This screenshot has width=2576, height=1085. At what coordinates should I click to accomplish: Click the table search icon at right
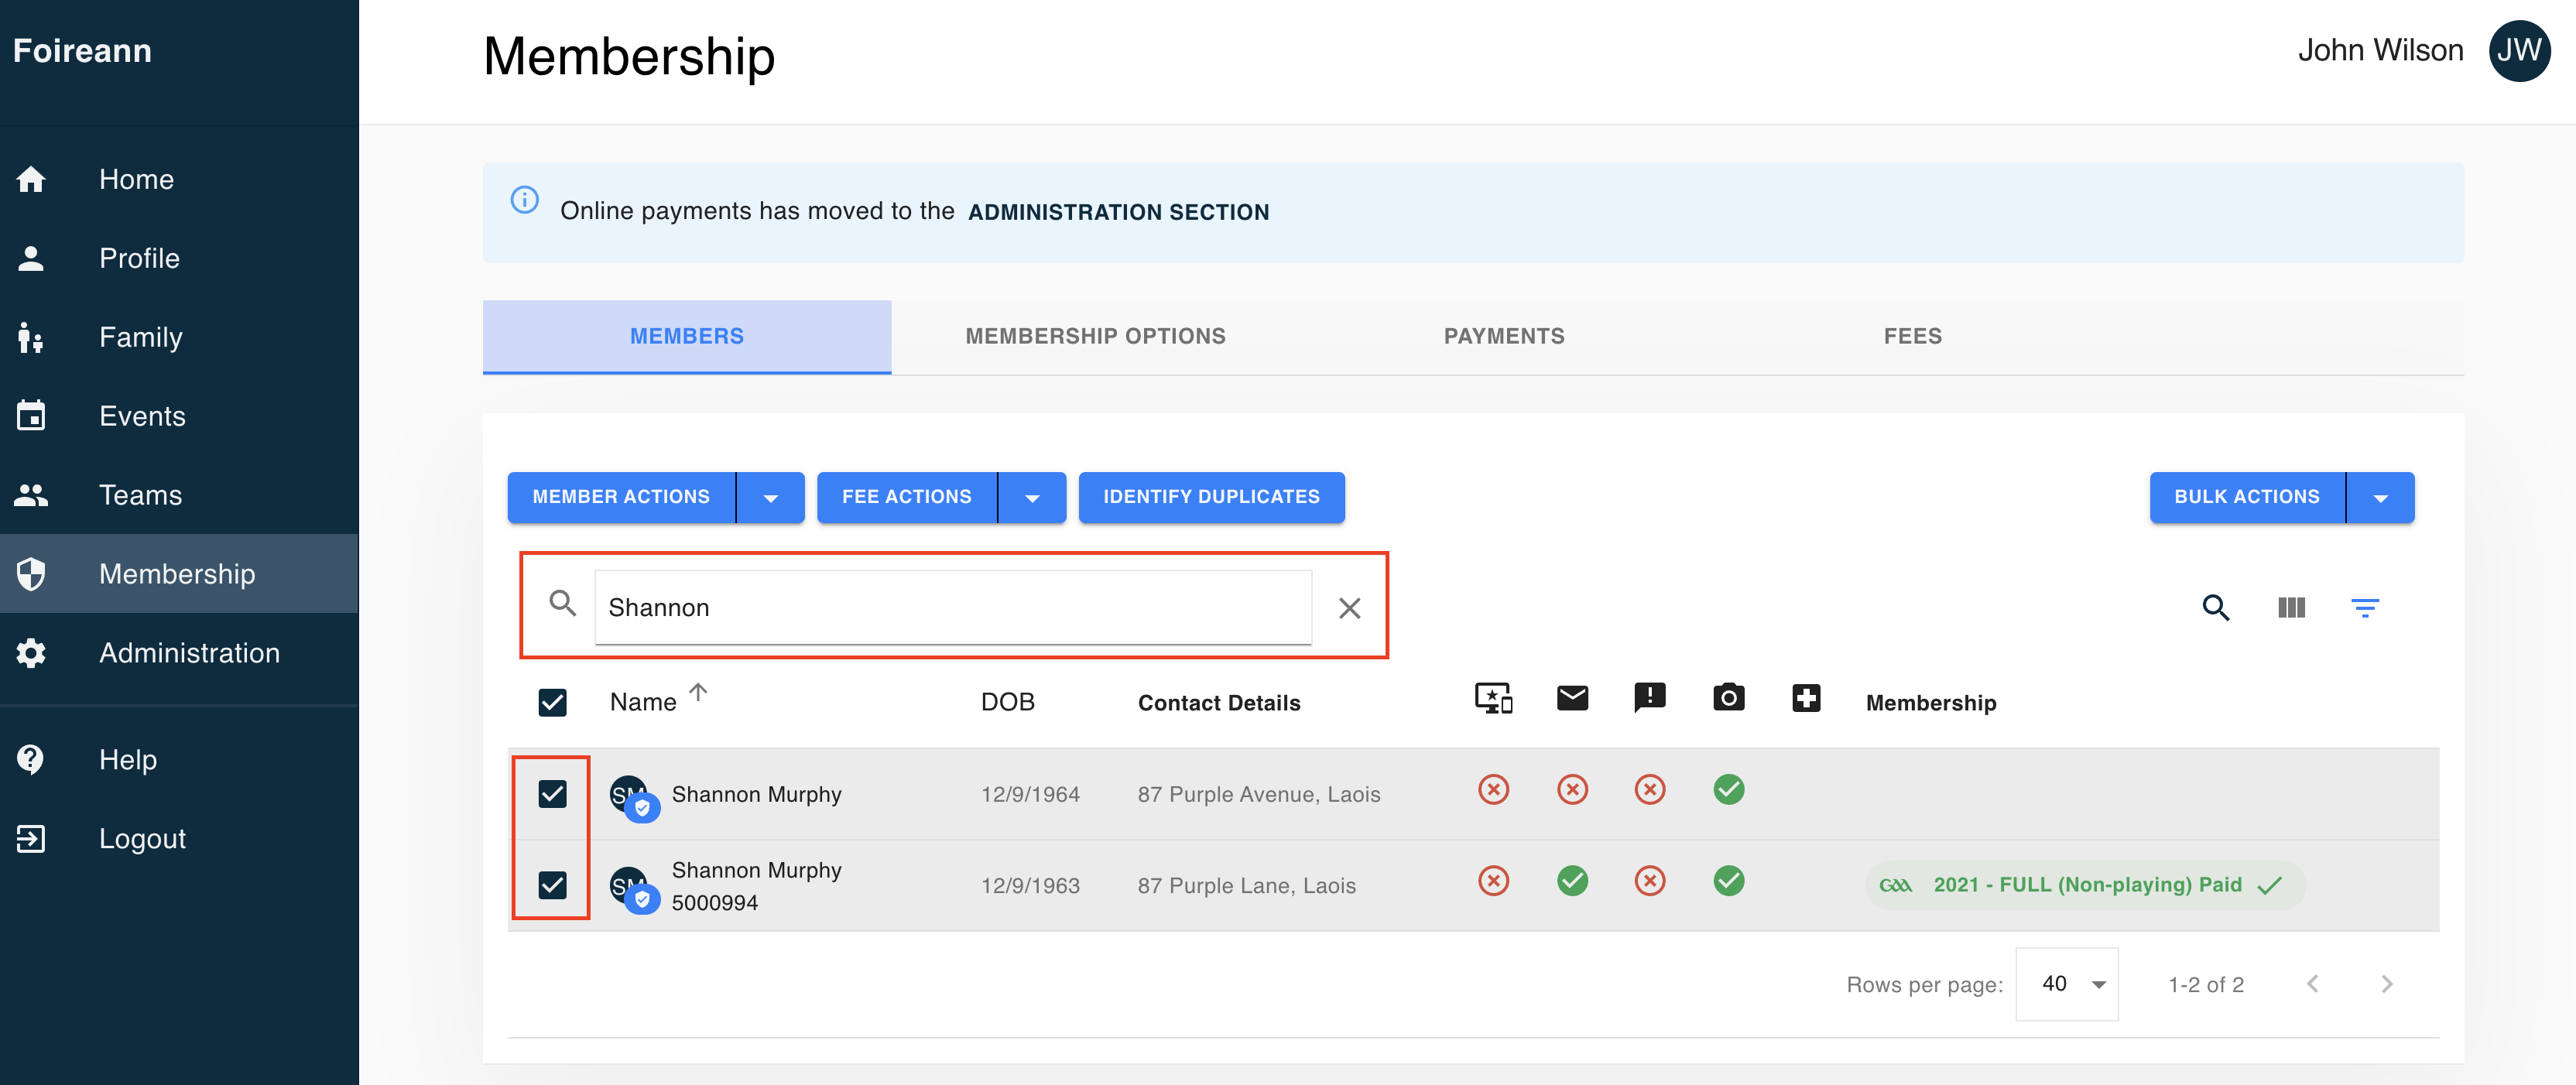tap(2216, 607)
